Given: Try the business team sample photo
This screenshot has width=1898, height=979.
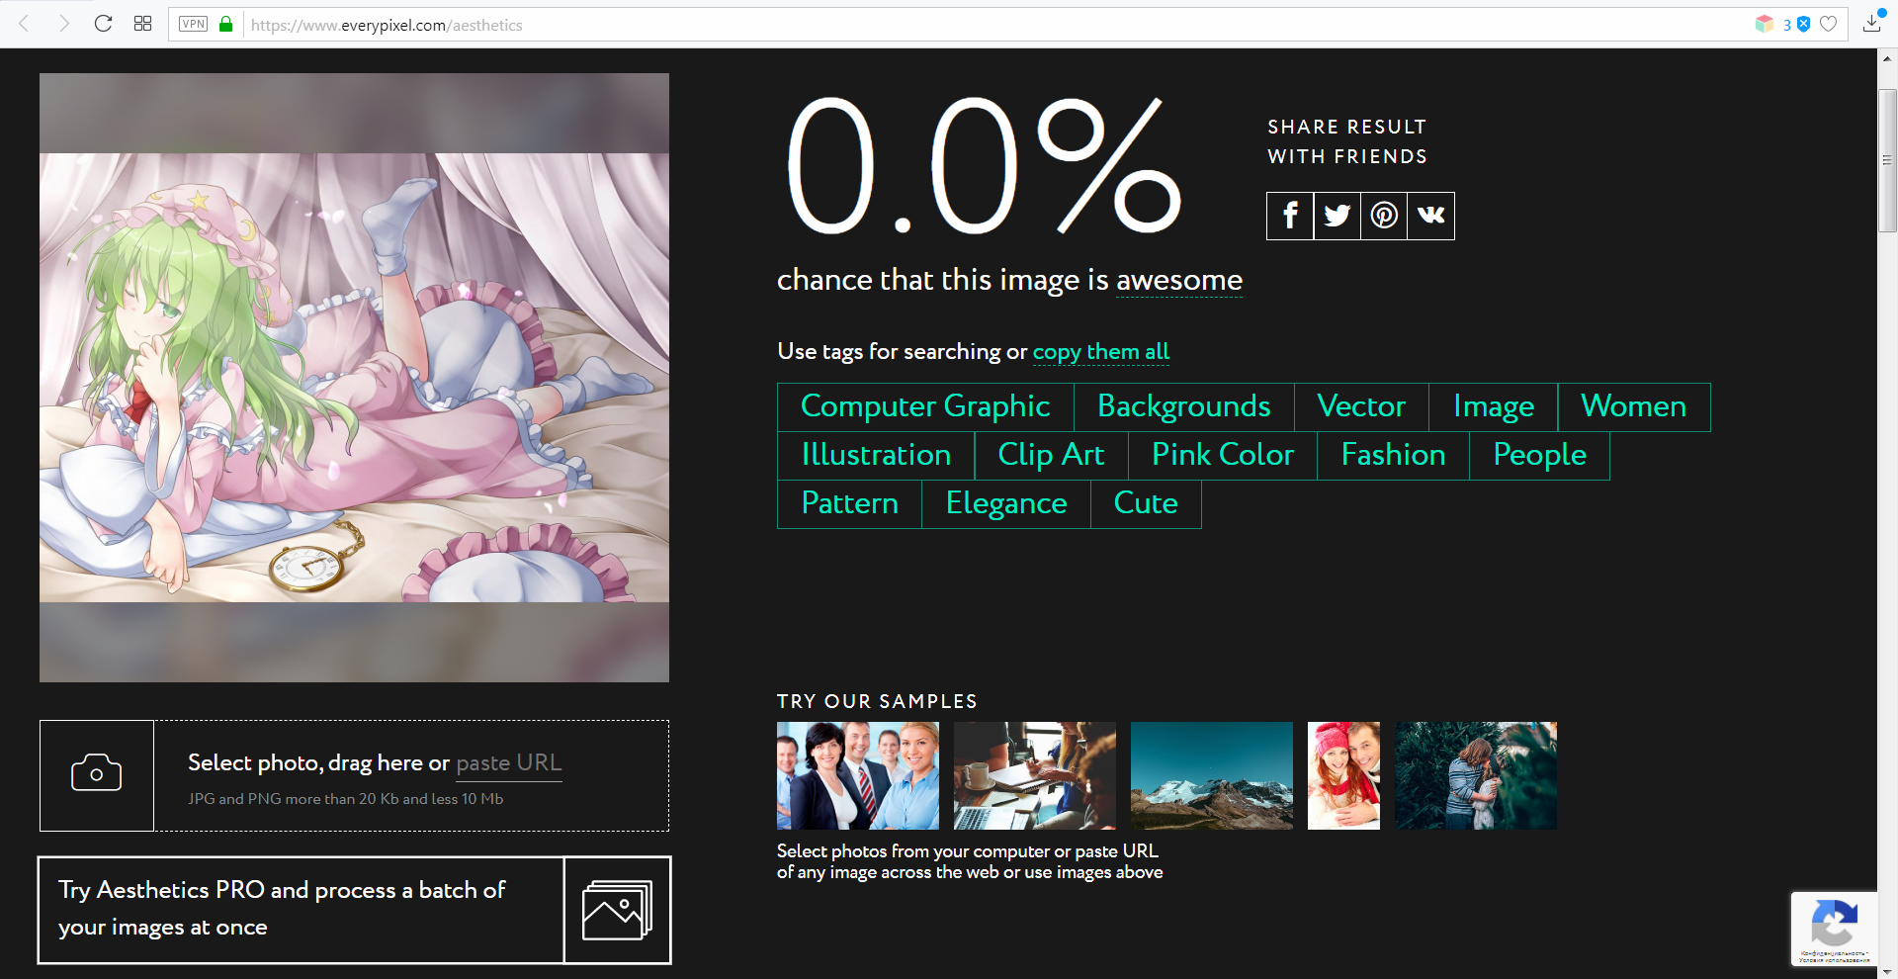Looking at the screenshot, I should [x=858, y=775].
